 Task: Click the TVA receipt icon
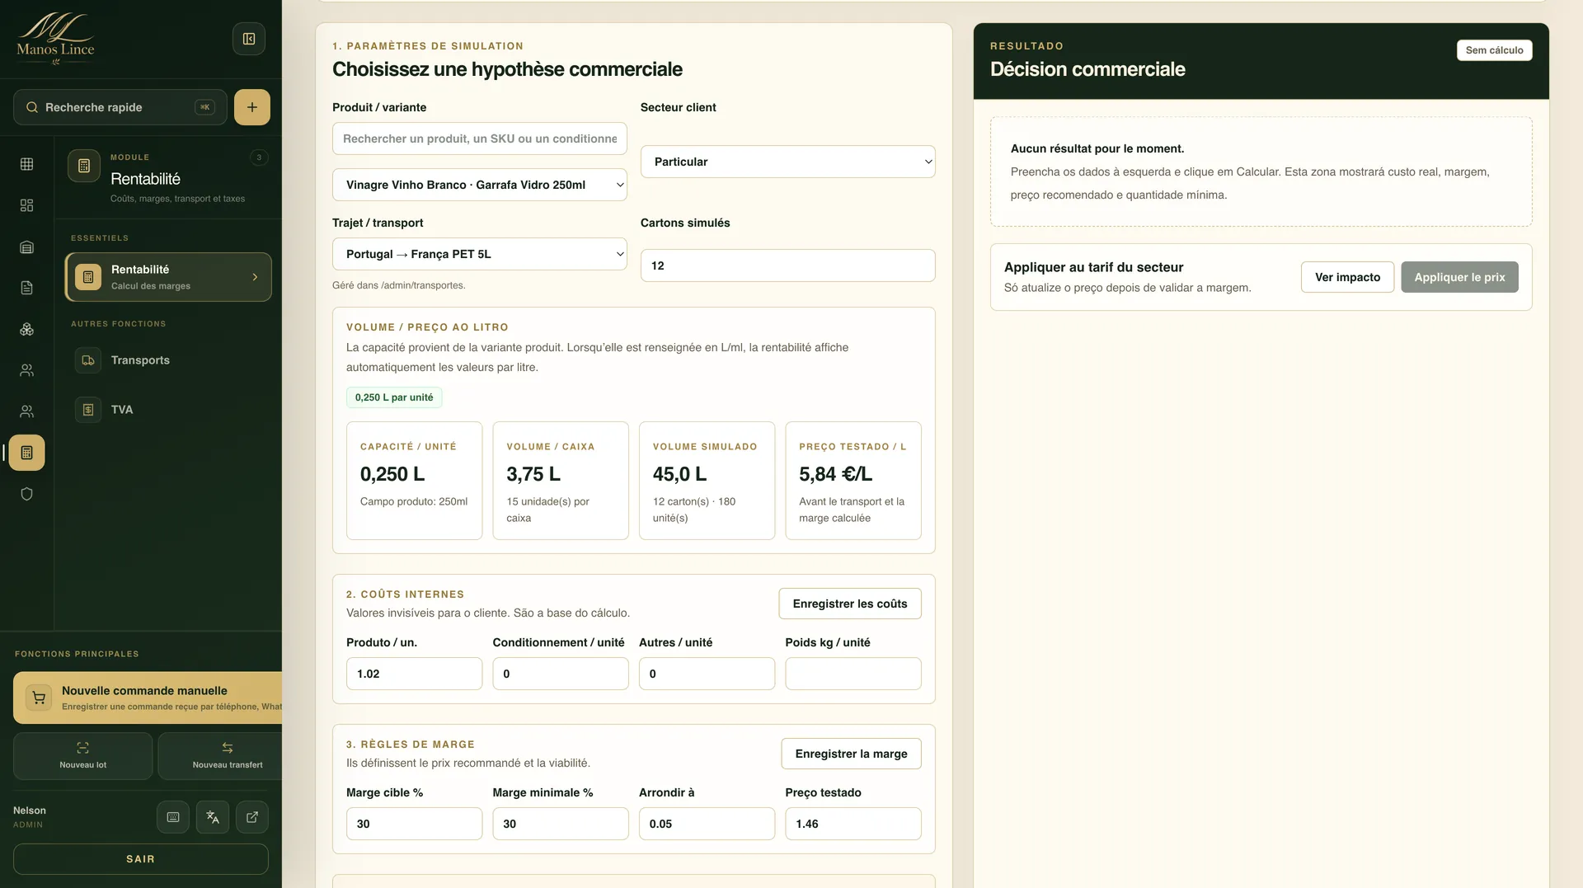coord(88,410)
